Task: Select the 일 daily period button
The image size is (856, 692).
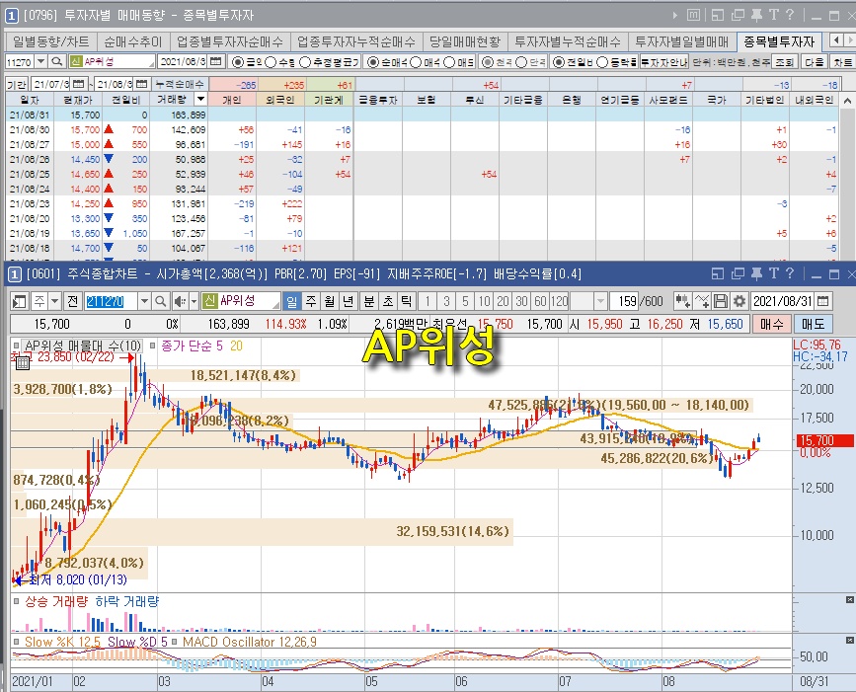Action: coord(292,301)
